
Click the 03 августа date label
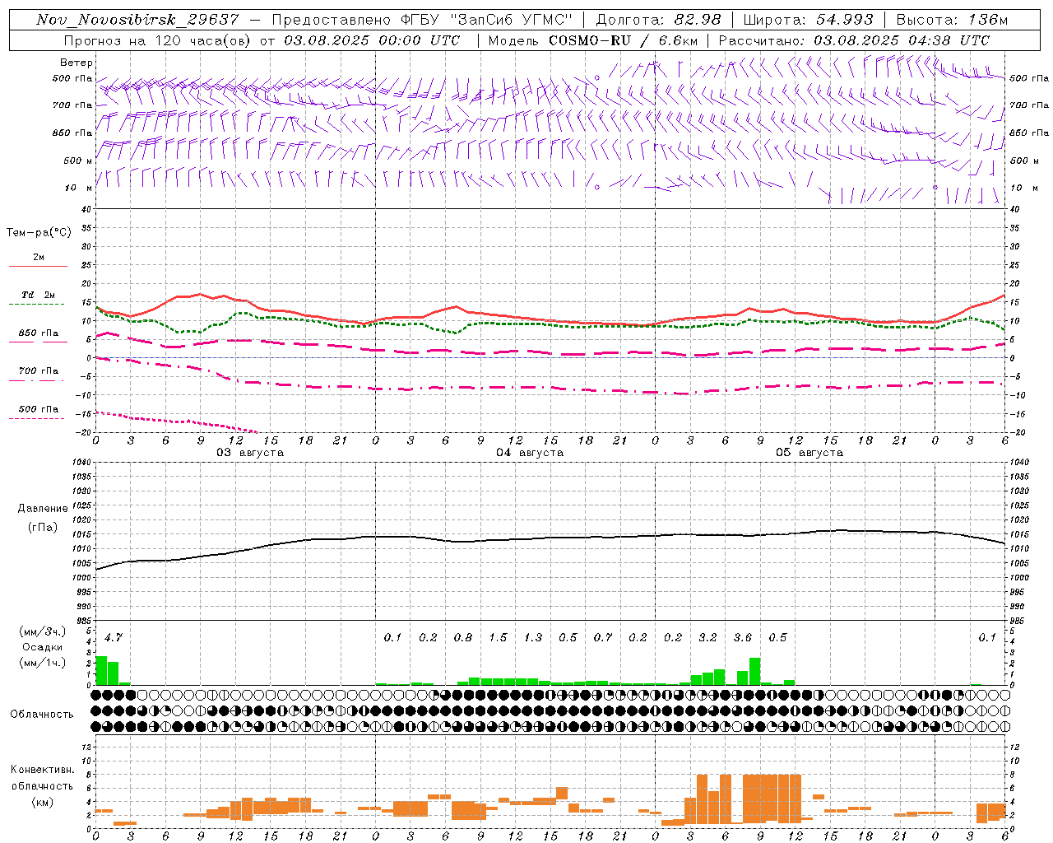pyautogui.click(x=250, y=453)
